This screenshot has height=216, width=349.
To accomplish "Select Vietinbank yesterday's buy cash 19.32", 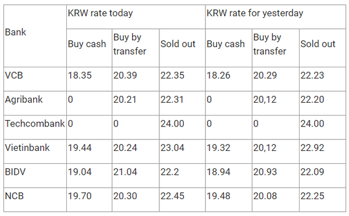I will point(219,148).
